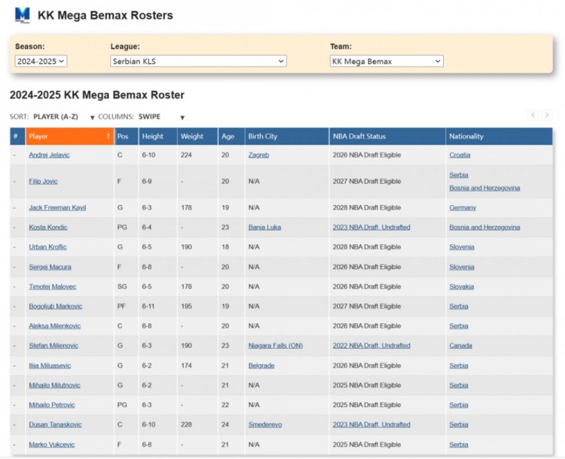565x459 pixels.
Task: Click the left arrow above the table
Action: (x=533, y=115)
